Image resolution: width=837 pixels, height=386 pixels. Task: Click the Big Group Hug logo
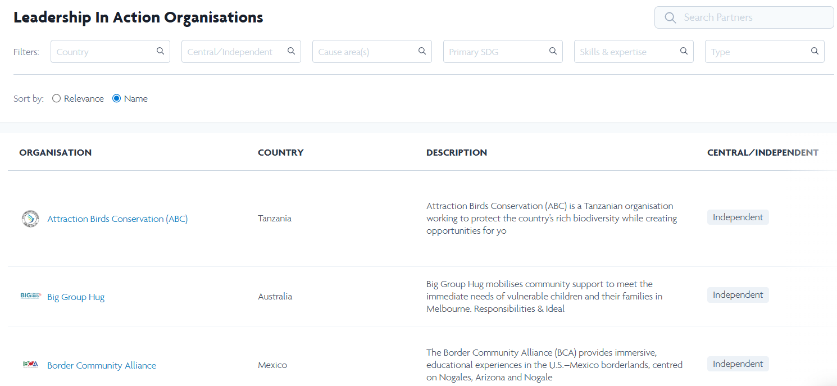click(x=30, y=296)
